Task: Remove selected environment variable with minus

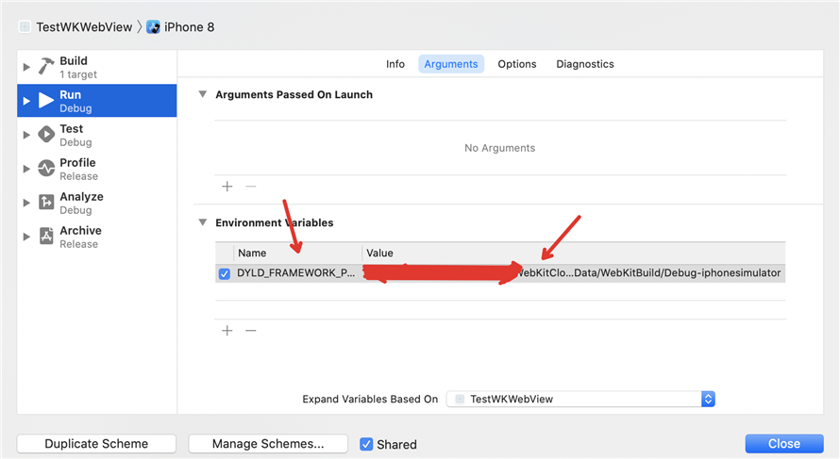Action: [251, 331]
